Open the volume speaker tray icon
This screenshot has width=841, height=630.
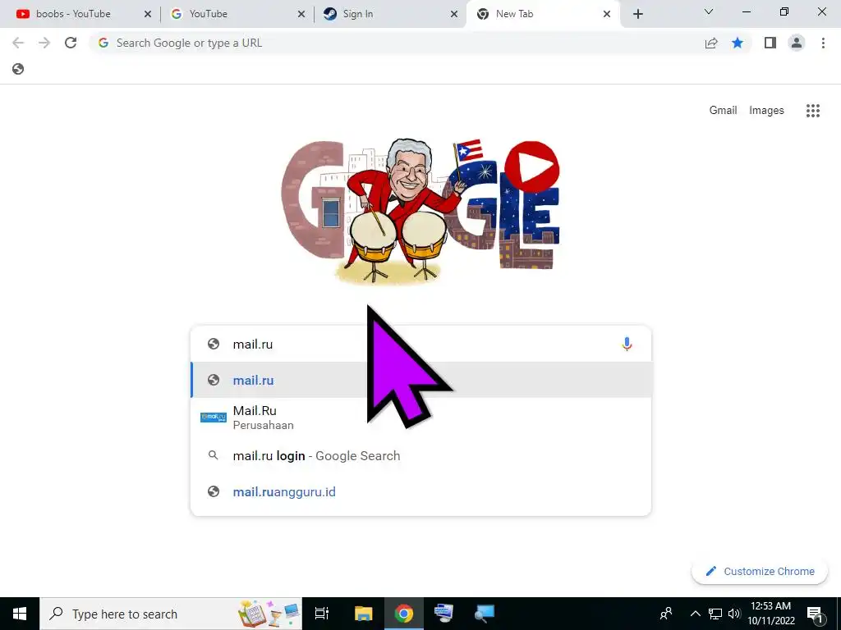[x=733, y=614]
